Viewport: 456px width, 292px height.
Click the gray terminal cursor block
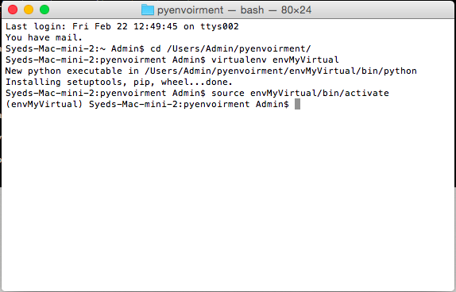(x=297, y=104)
